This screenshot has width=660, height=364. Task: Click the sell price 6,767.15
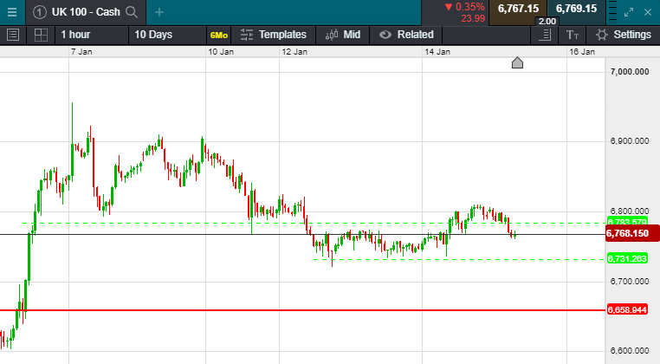[x=518, y=9]
